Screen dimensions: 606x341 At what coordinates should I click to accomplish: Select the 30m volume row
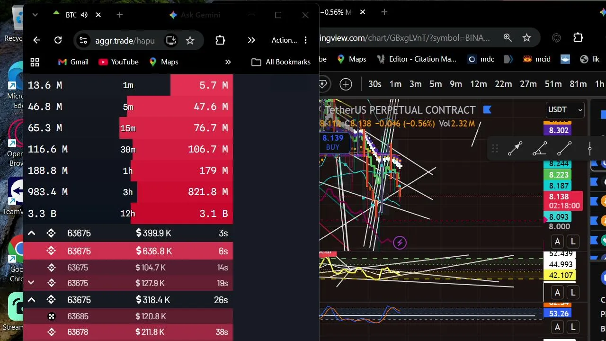coord(128,149)
